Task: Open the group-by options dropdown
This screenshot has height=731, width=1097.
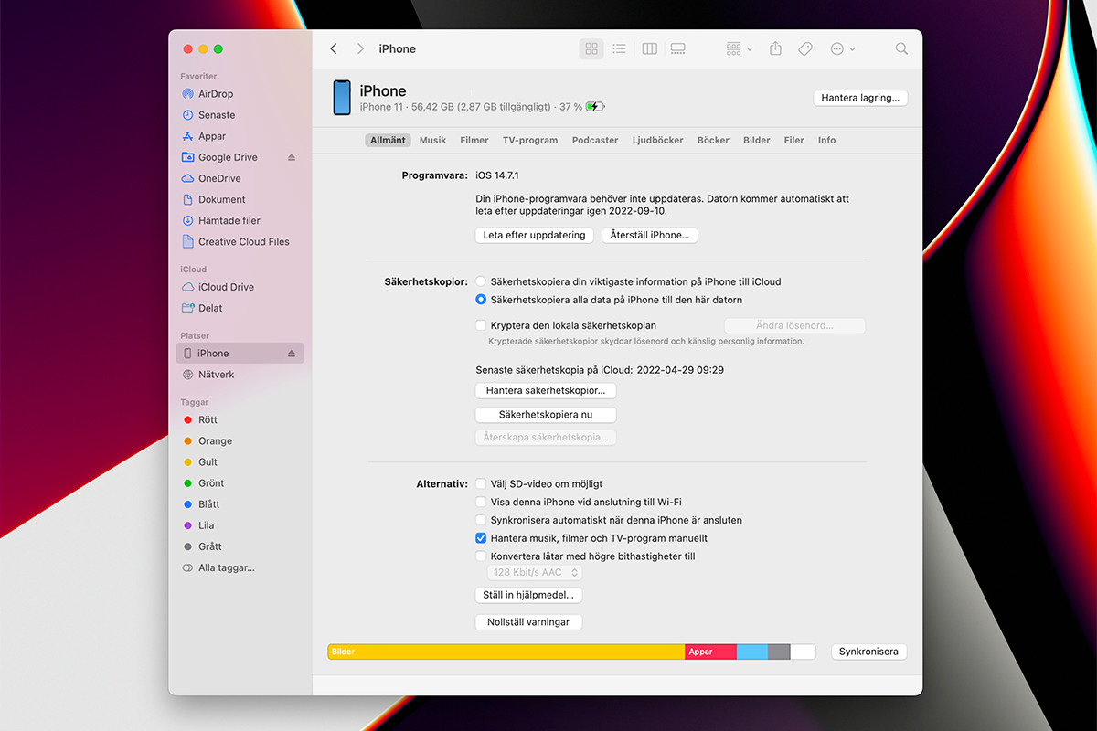Action: 739,48
